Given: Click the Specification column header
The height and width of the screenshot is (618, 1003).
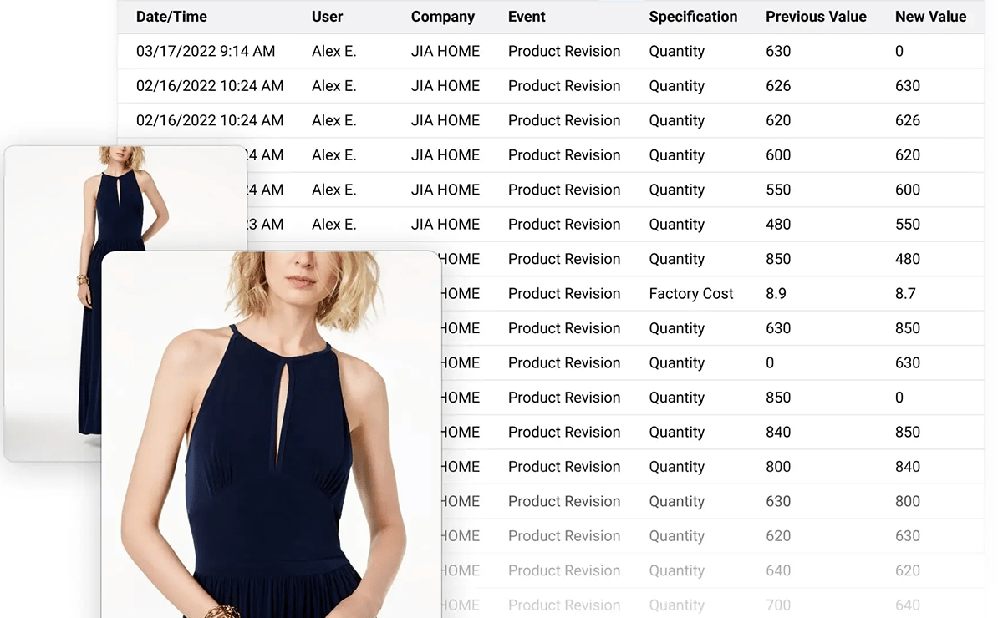Looking at the screenshot, I should click(693, 17).
